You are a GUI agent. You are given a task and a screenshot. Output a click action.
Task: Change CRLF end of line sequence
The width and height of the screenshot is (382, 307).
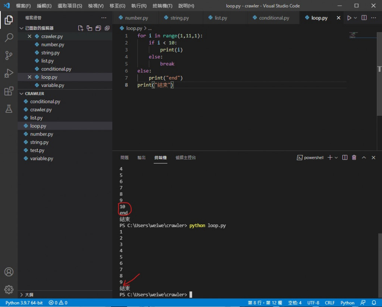pos(330,303)
